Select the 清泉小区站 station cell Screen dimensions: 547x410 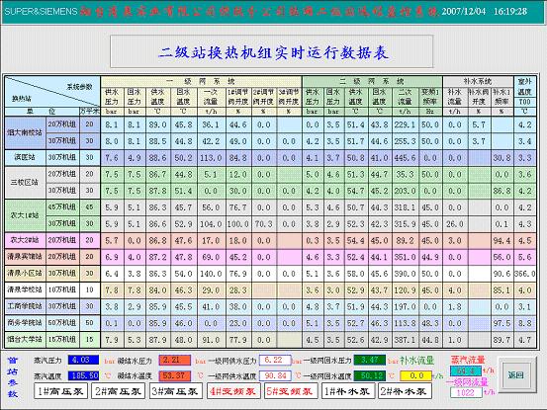click(25, 274)
